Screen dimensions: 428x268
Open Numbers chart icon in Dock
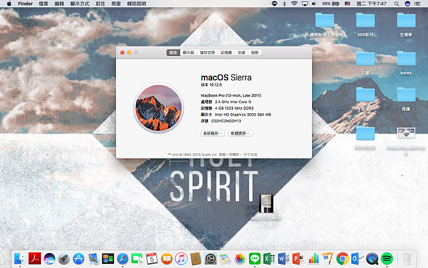pos(313,258)
